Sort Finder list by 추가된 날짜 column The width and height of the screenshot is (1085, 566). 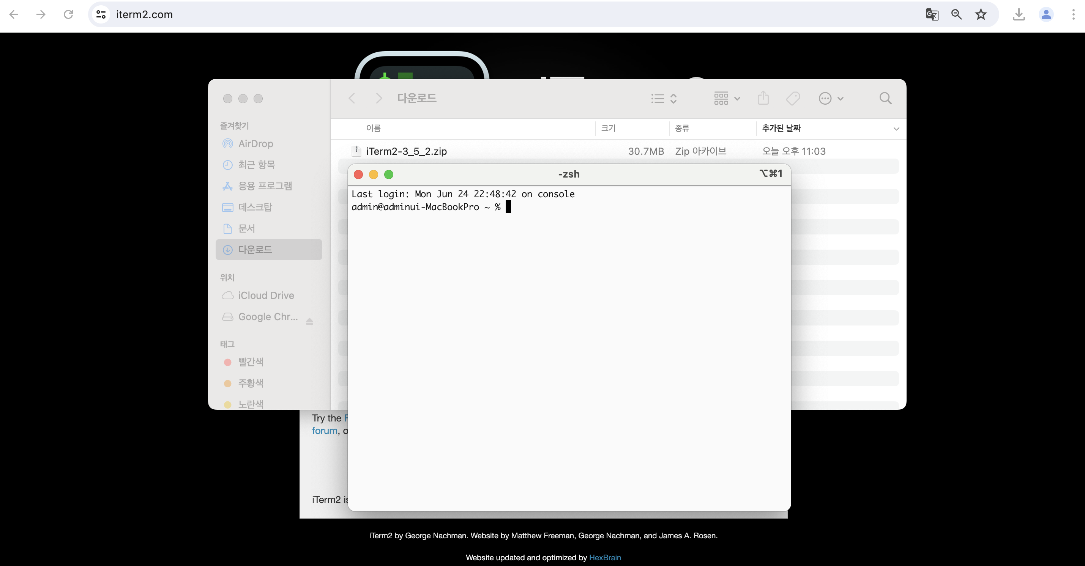781,128
